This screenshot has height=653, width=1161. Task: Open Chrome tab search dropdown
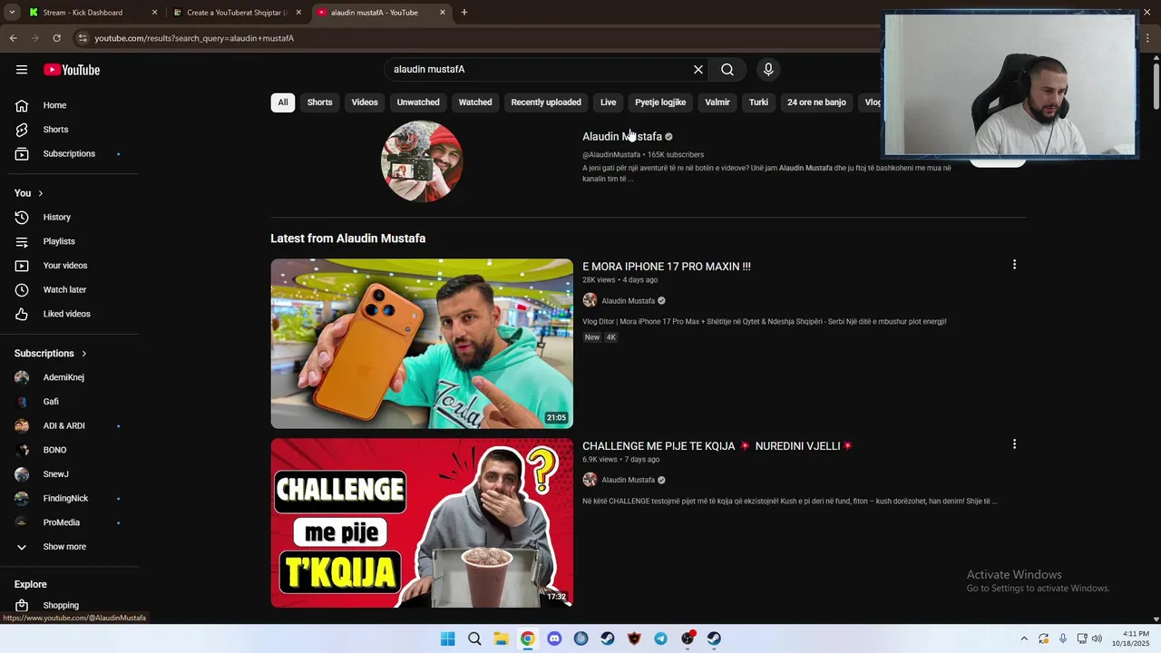click(x=12, y=13)
